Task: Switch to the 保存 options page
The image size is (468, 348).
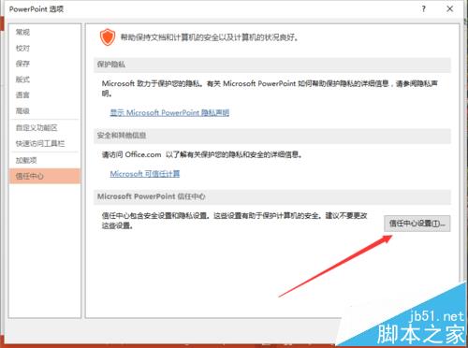Action: [x=22, y=64]
